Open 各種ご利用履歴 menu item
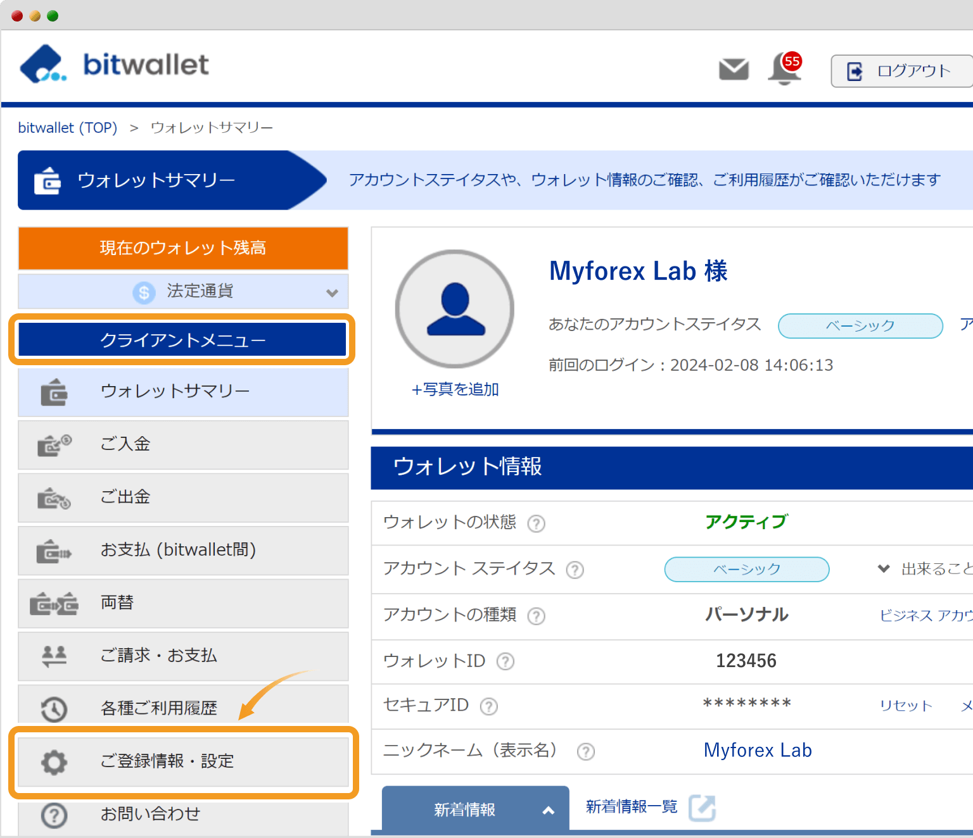973x838 pixels. 183,704
